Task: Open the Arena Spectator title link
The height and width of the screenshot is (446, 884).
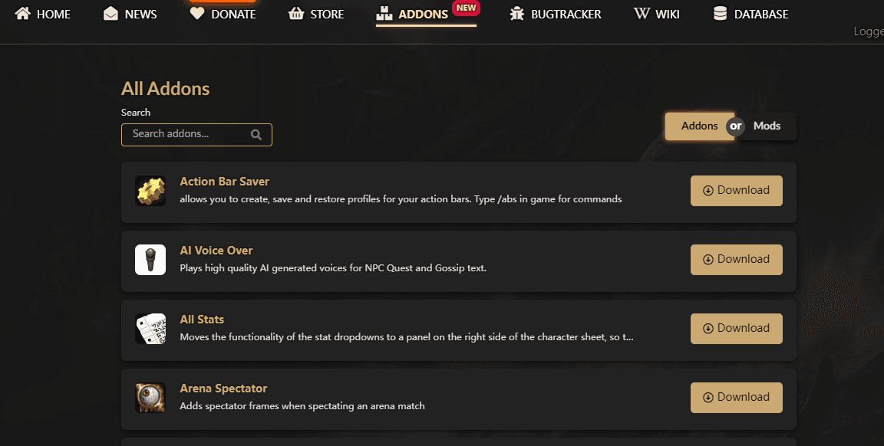Action: pyautogui.click(x=223, y=389)
